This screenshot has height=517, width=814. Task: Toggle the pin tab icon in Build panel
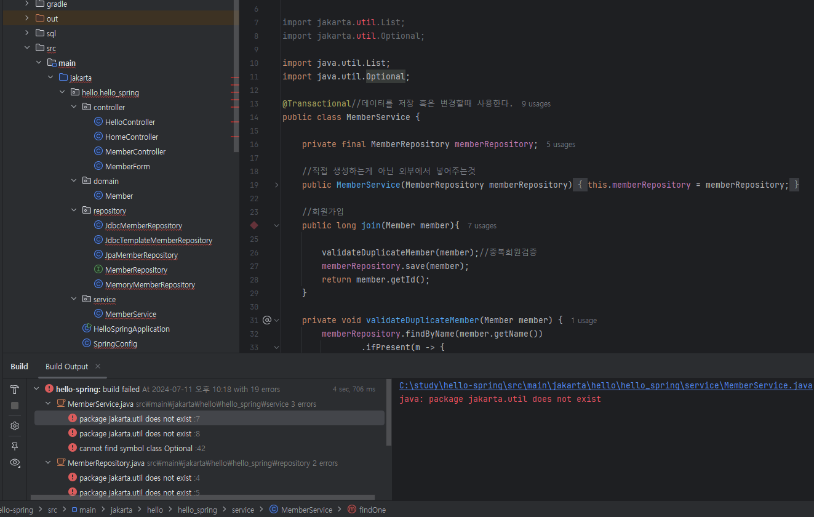[x=15, y=446]
